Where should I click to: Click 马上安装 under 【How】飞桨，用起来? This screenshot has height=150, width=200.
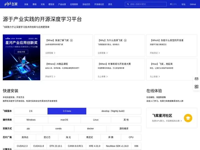point(155,77)
